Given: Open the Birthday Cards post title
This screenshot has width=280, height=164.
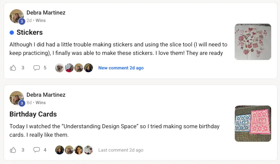Looking at the screenshot, I should point(33,114).
